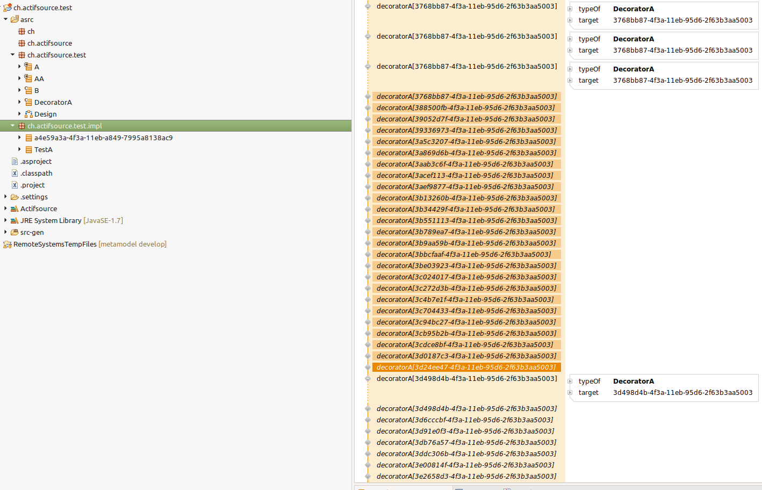Expand the target property arrow showing 3d498d4b
The width and height of the screenshot is (762, 490).
(x=570, y=392)
